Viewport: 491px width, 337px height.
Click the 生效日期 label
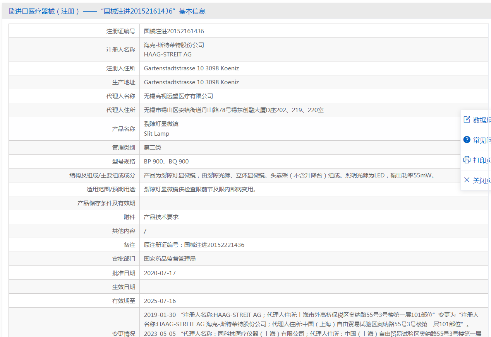(124, 287)
